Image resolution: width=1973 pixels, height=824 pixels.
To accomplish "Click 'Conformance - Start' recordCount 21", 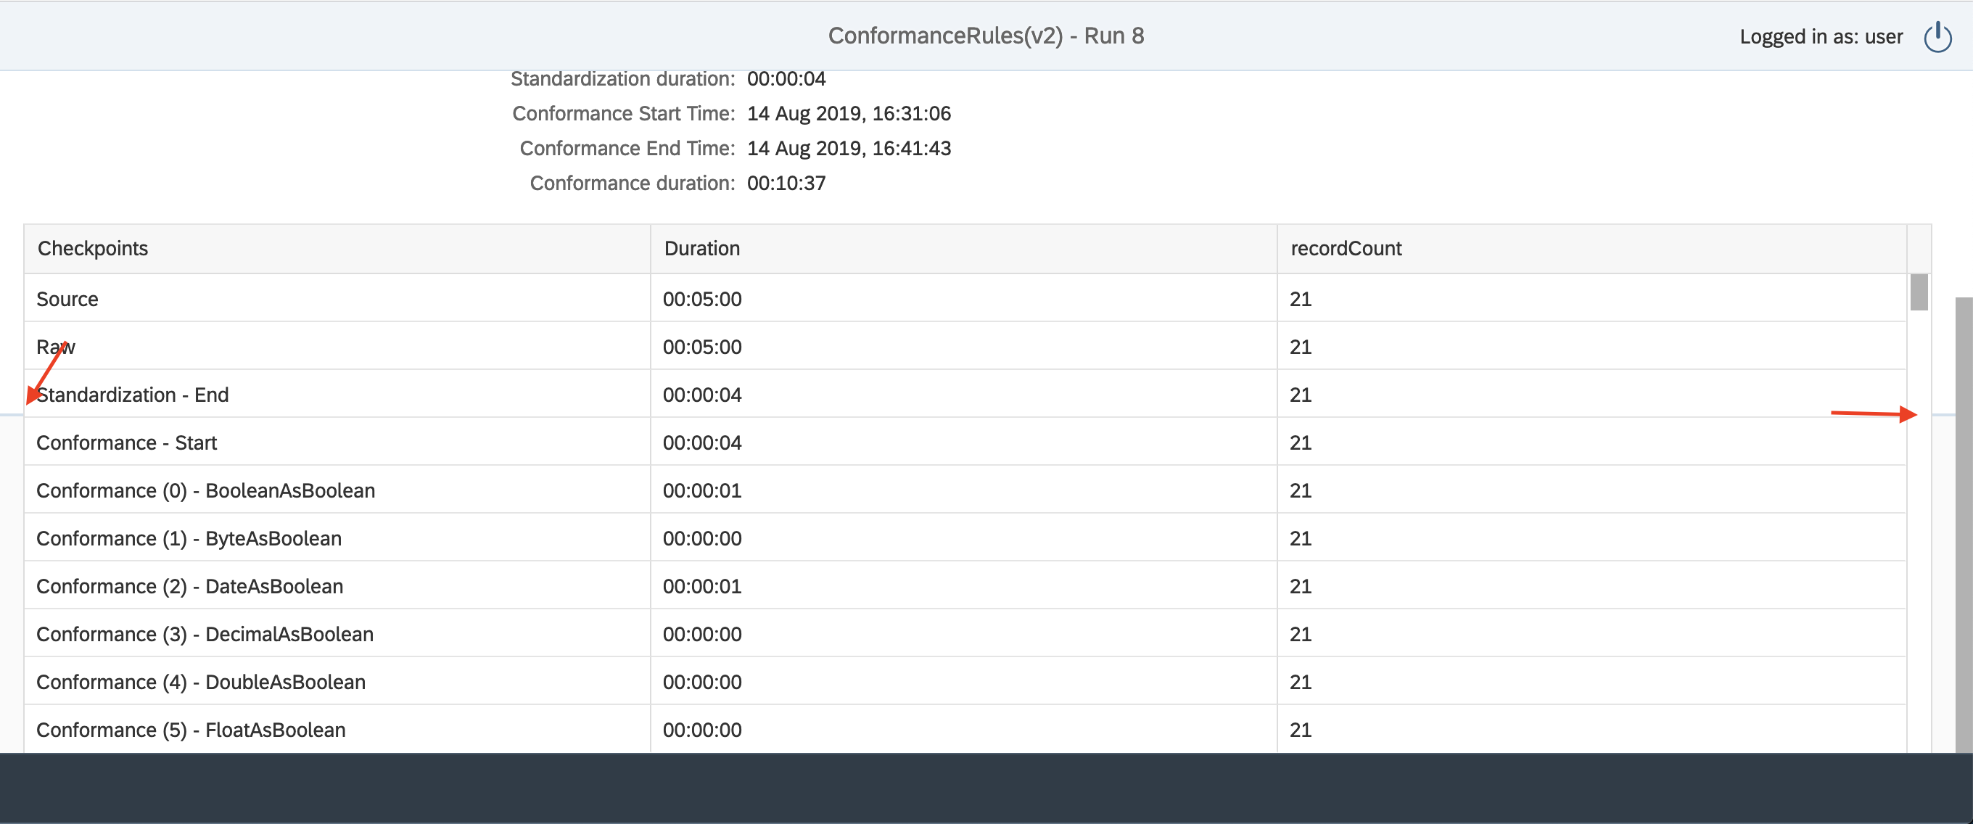I will coord(1301,442).
